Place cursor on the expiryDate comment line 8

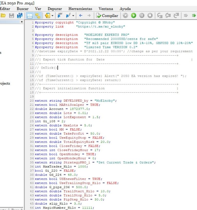[x=114, y=51]
